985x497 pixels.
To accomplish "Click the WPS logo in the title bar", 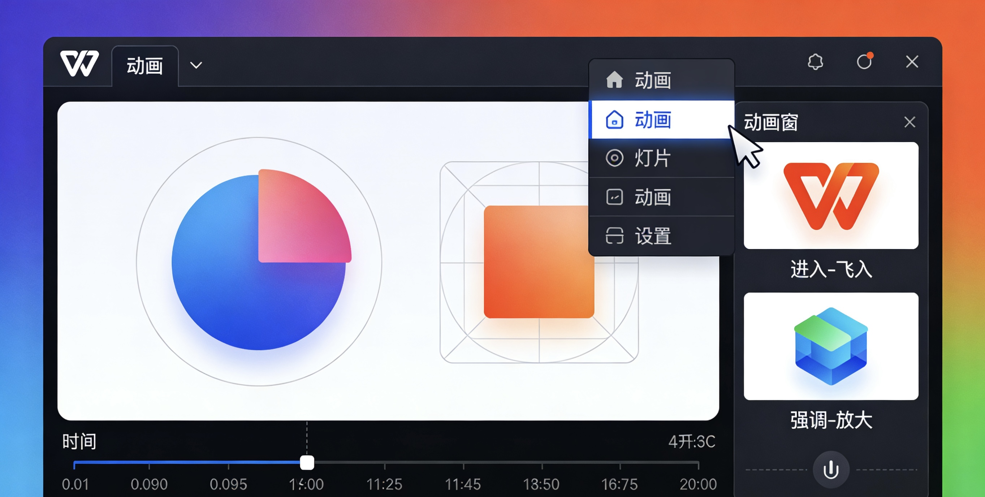I will click(x=79, y=64).
